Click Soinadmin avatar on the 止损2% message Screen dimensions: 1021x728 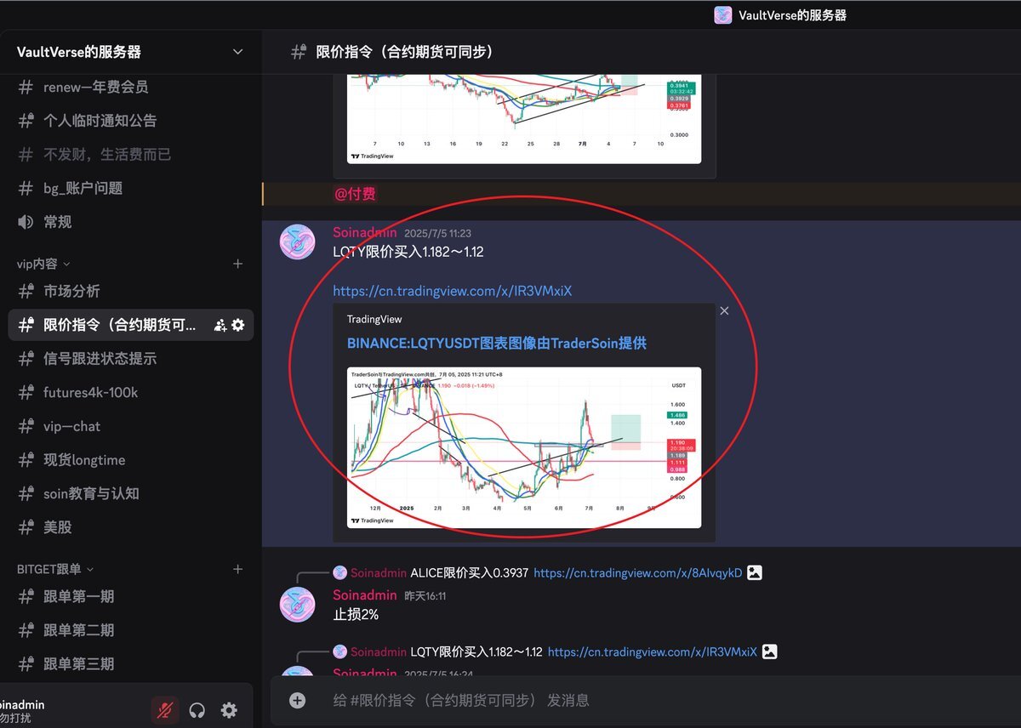tap(298, 604)
